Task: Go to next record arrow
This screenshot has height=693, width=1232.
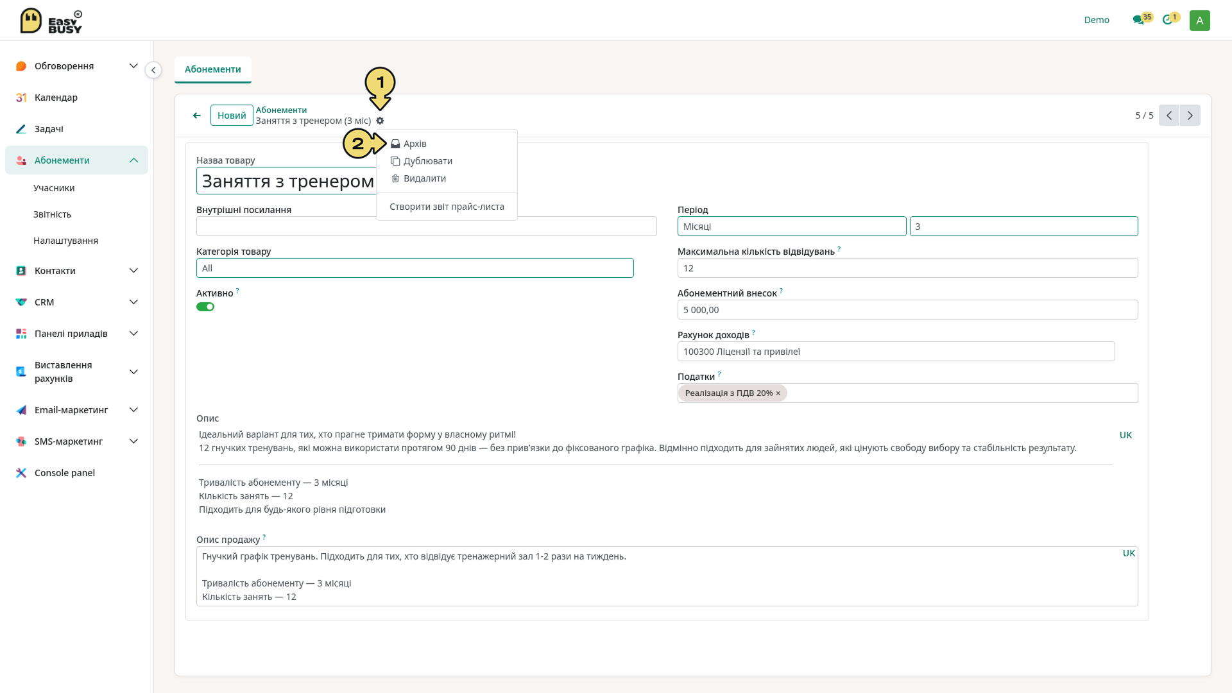Action: click(x=1190, y=116)
